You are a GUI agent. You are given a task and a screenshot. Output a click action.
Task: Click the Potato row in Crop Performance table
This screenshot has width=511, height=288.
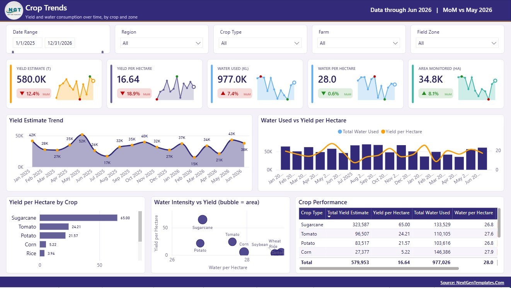click(397, 243)
